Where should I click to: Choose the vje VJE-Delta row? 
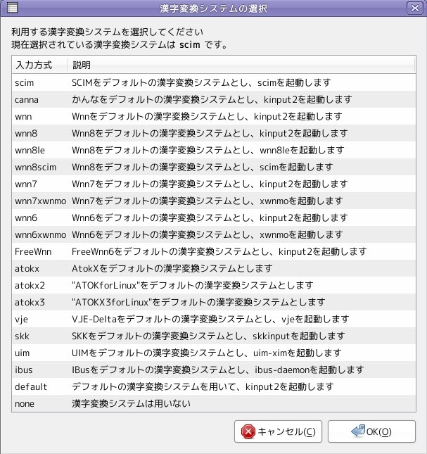214,319
